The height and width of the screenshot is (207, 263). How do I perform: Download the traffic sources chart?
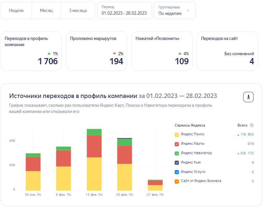click(x=248, y=97)
